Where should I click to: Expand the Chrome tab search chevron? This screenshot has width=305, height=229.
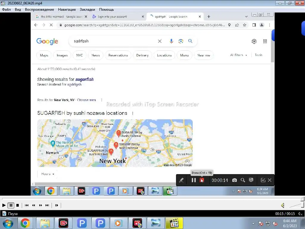click(x=246, y=17)
